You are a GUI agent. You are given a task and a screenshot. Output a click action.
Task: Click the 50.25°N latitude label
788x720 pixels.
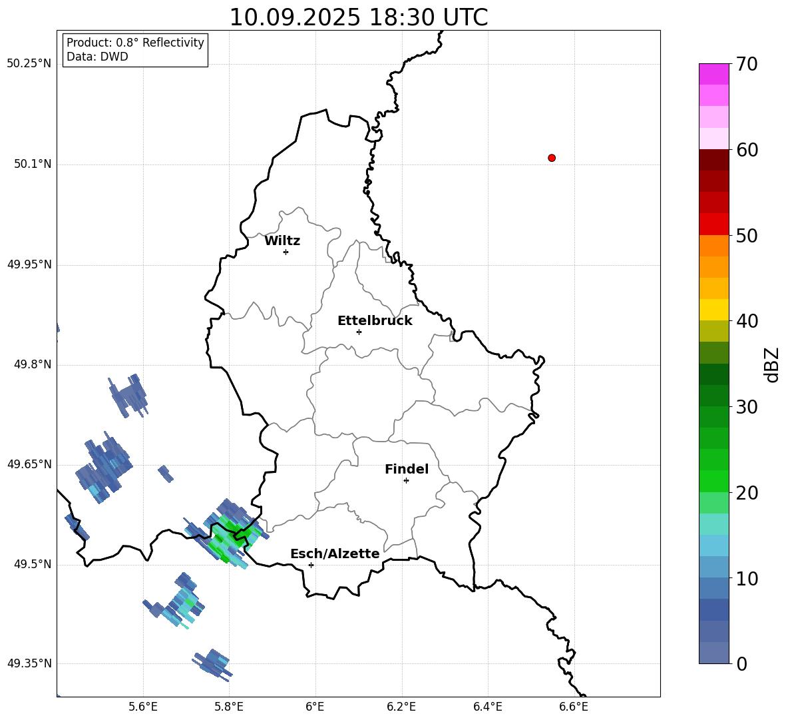click(x=29, y=64)
